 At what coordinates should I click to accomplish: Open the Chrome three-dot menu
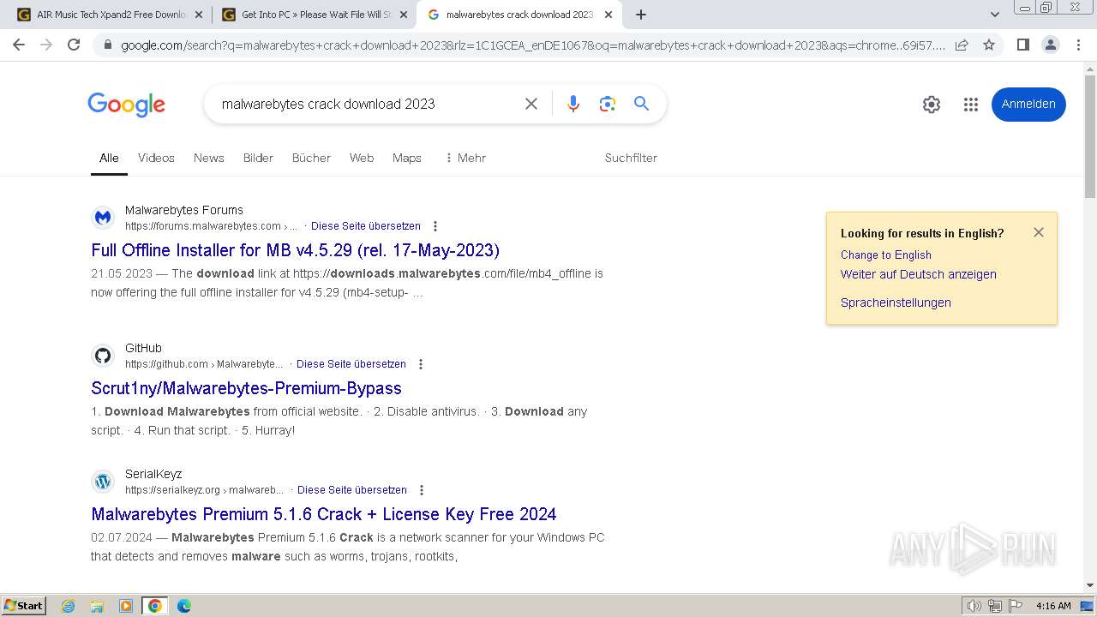[1078, 45]
